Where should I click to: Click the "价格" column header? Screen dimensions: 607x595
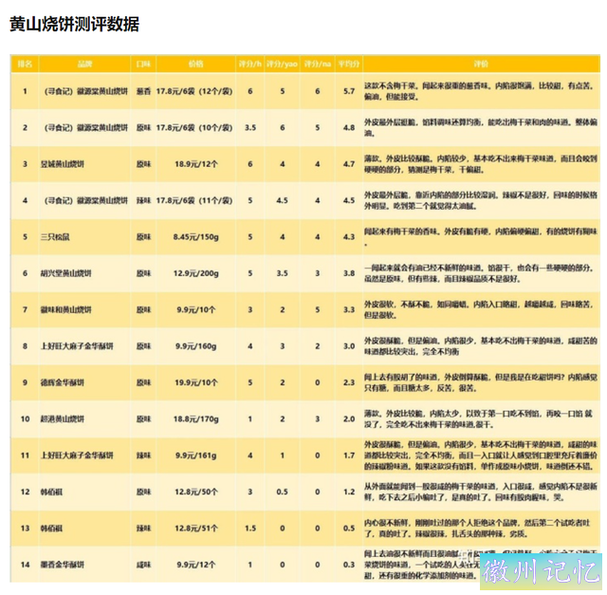pyautogui.click(x=196, y=64)
